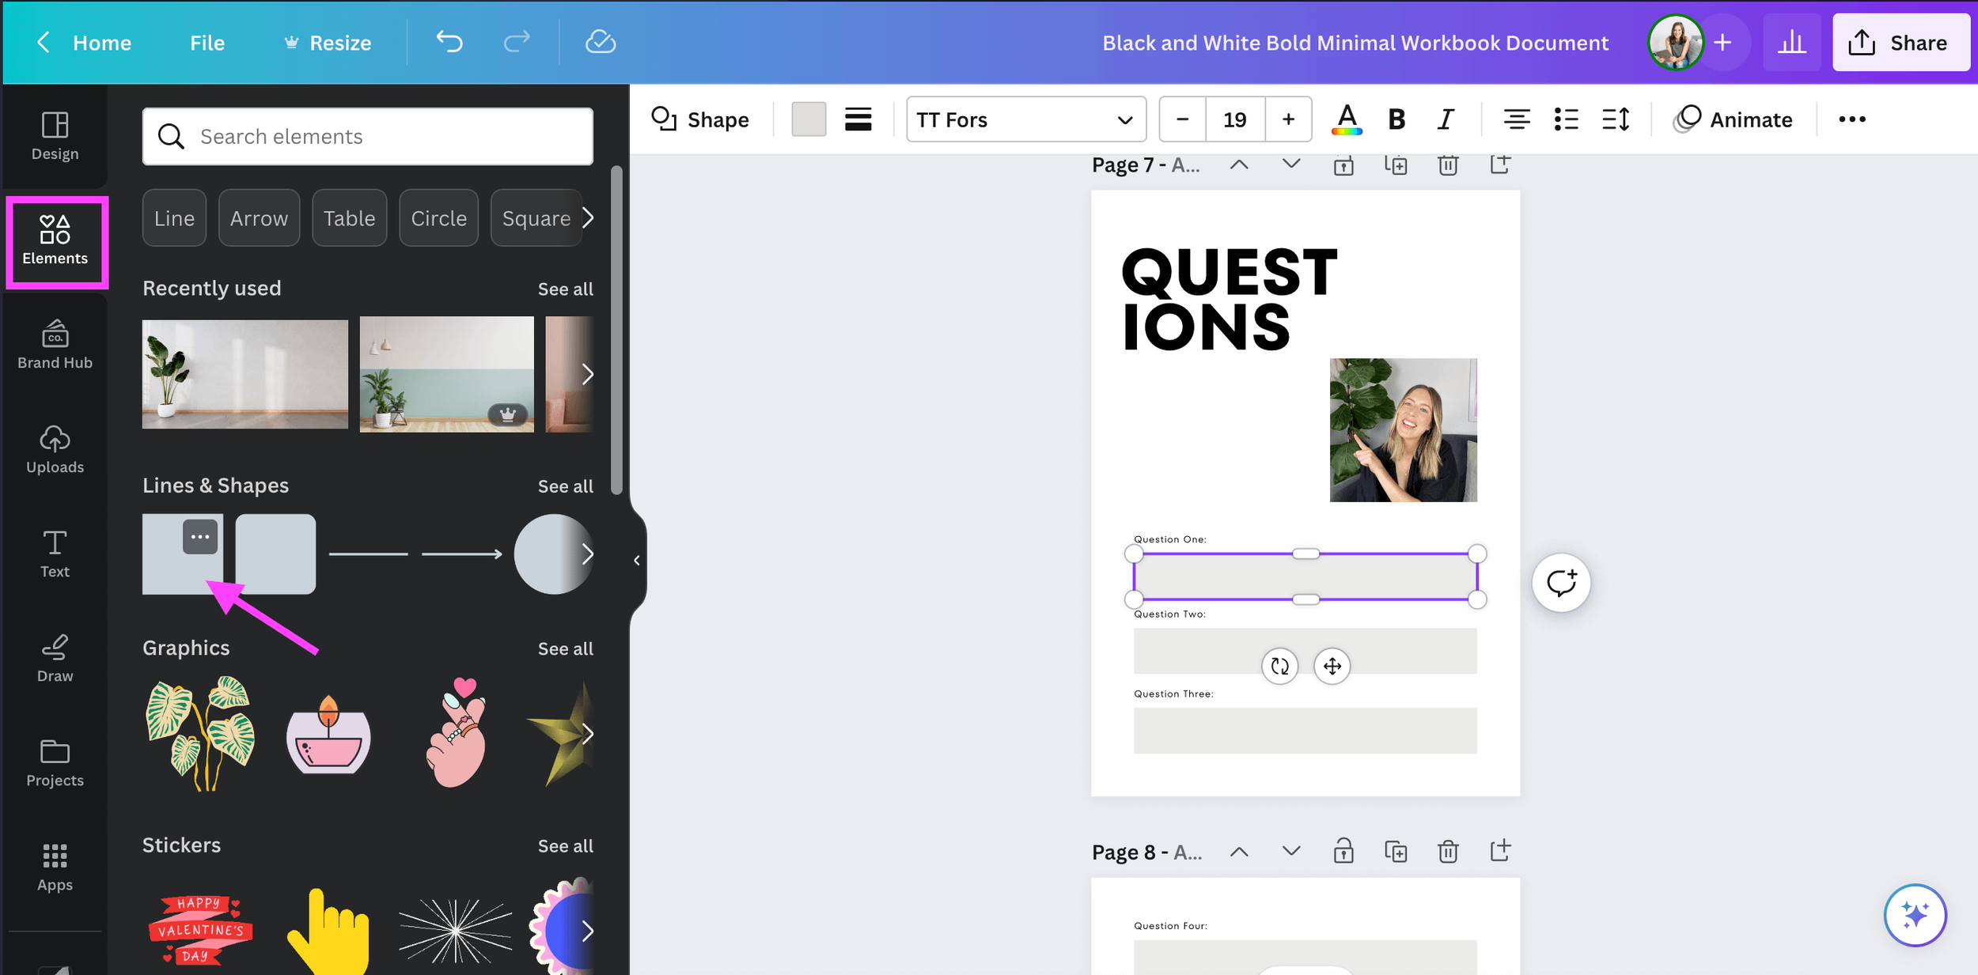
Task: Open the File menu
Action: 207,43
